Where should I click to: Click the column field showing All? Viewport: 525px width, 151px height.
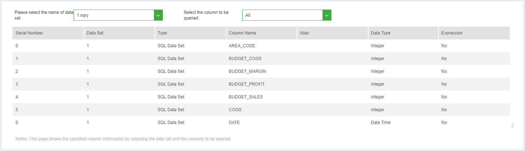[282, 15]
